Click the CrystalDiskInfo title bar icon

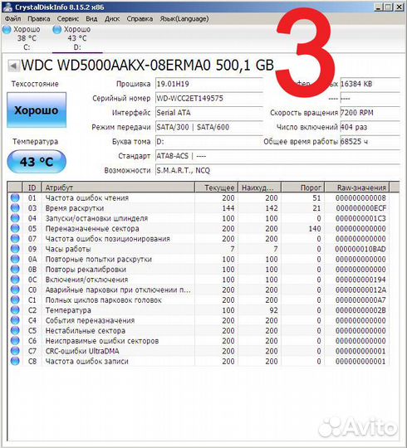(7, 7)
